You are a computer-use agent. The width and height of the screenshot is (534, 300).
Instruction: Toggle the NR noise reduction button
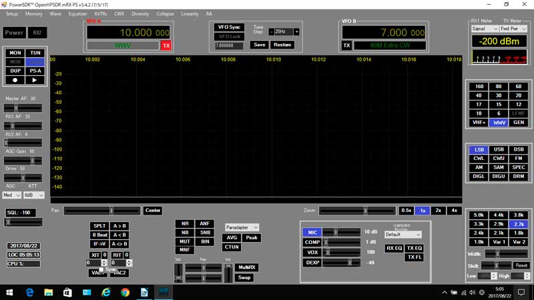point(185,224)
